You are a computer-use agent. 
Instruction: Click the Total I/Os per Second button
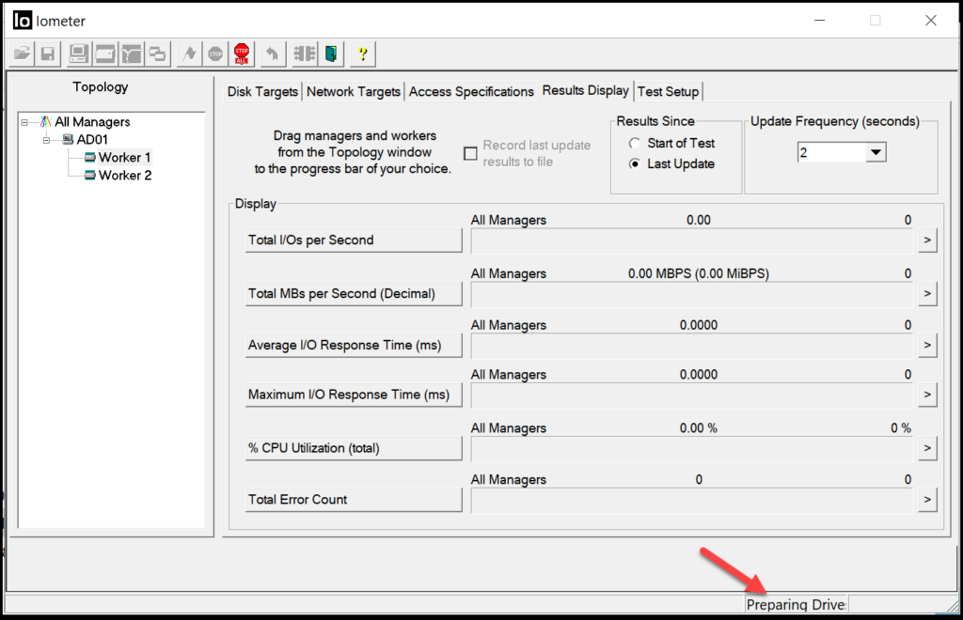click(353, 240)
